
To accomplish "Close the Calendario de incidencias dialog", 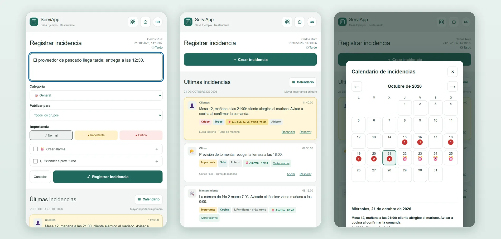I will (x=453, y=72).
